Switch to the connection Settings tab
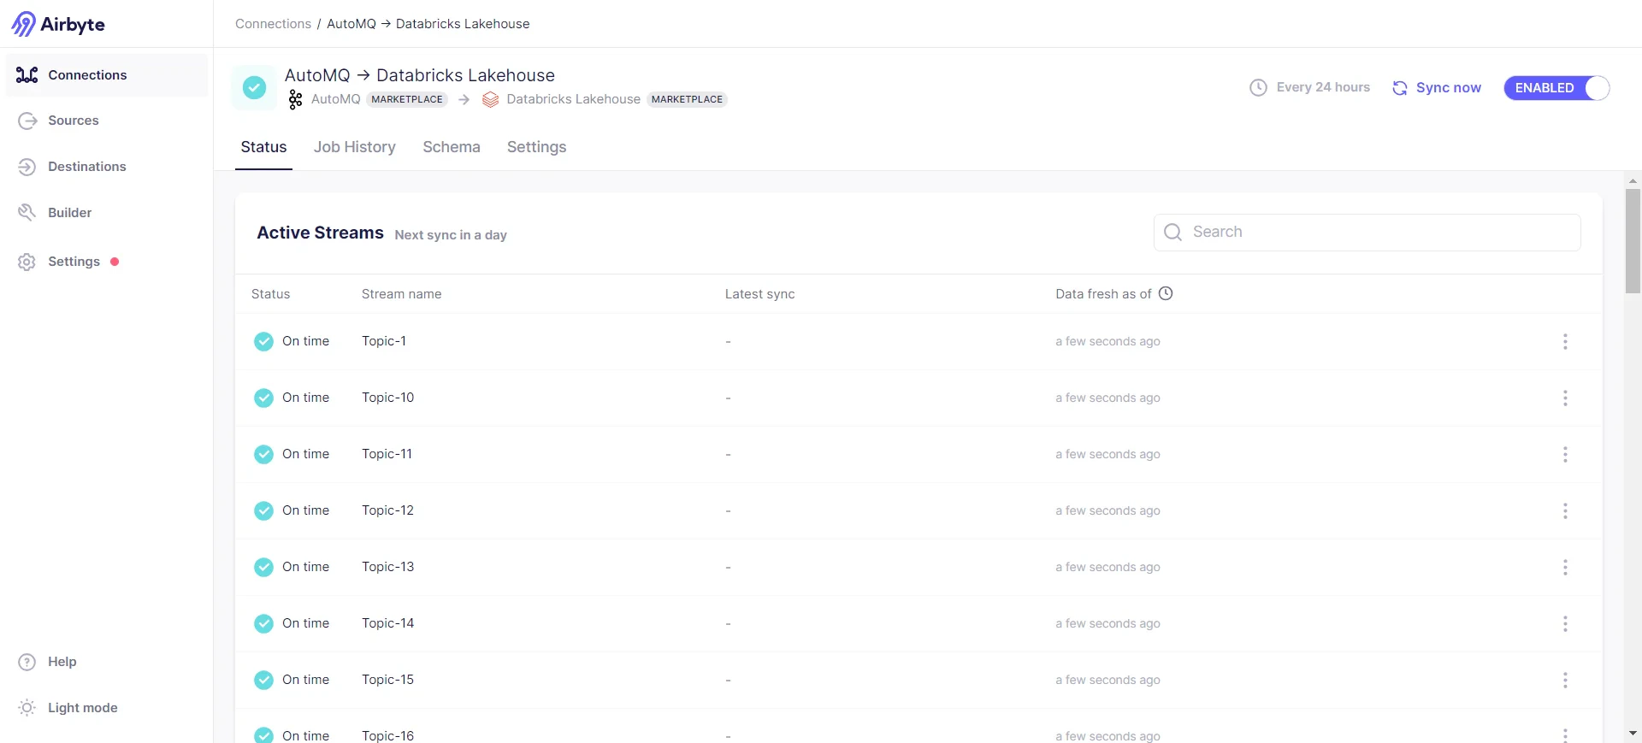Viewport: 1642px width, 743px height. click(536, 147)
